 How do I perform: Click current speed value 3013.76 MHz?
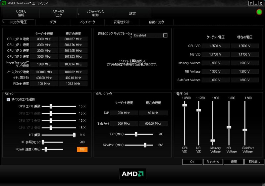point(73,45)
